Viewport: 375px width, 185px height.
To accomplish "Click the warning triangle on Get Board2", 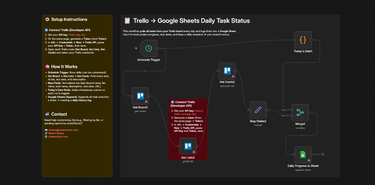I will pos(146,101).
